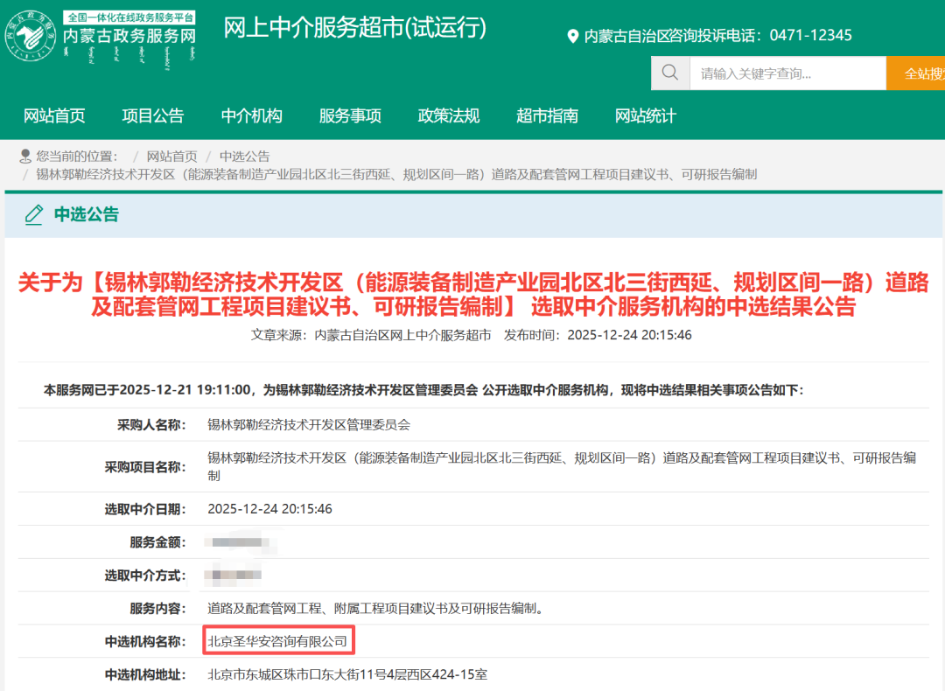This screenshot has width=945, height=691.
Task: Click the project name breadcrumb text
Action: pos(395,174)
